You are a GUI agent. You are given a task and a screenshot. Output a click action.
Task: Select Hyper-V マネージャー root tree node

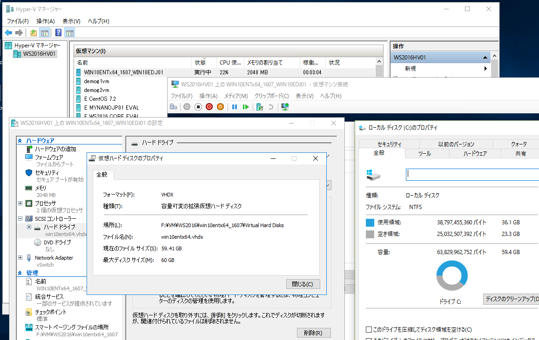point(37,46)
